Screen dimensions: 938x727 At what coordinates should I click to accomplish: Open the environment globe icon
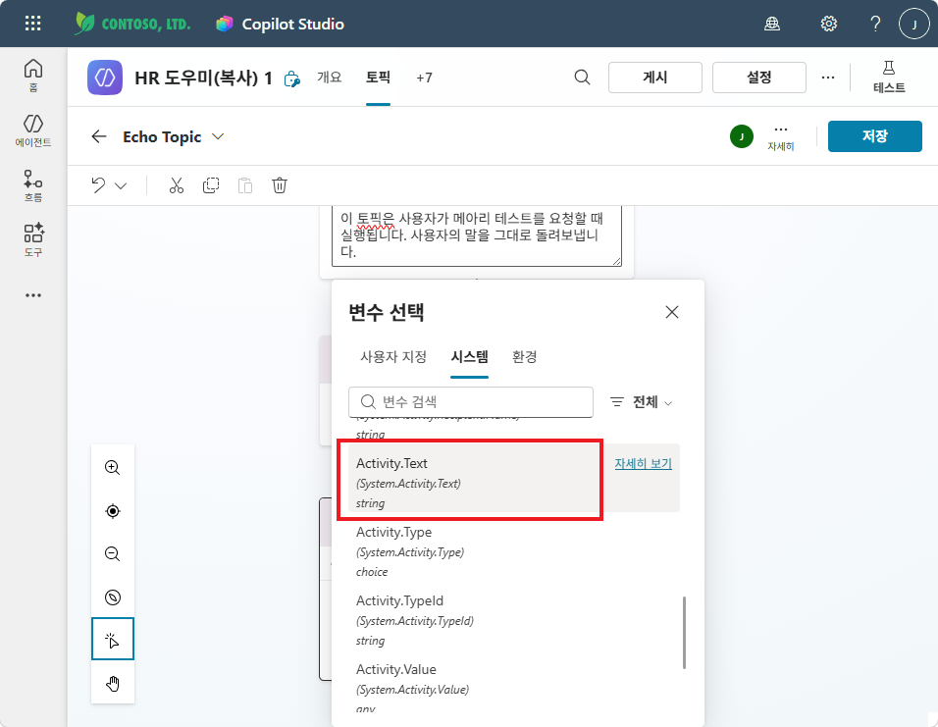click(x=772, y=24)
